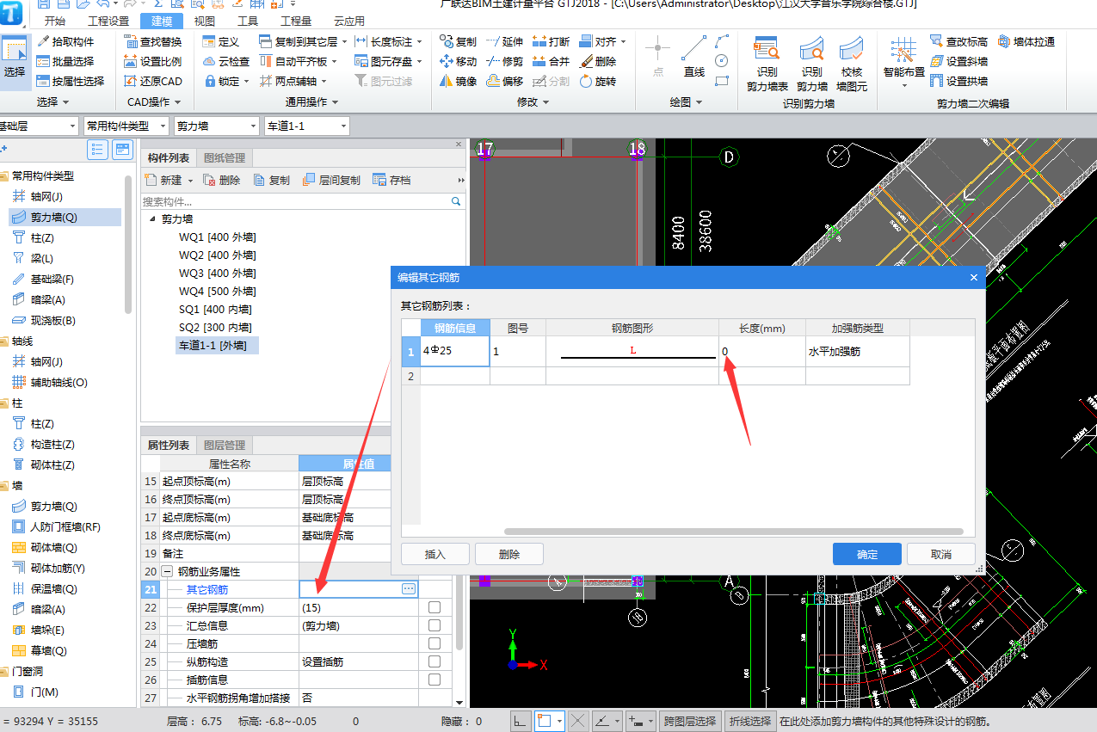Select the 移动 move tool
Image resolution: width=1097 pixels, height=732 pixels.
[x=458, y=61]
